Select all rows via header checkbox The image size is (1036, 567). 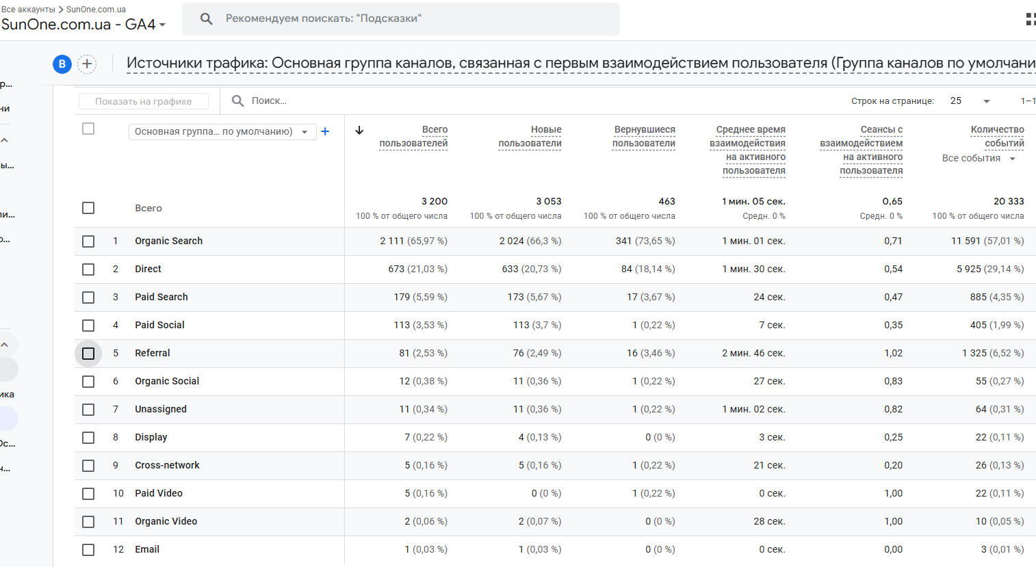click(x=88, y=129)
